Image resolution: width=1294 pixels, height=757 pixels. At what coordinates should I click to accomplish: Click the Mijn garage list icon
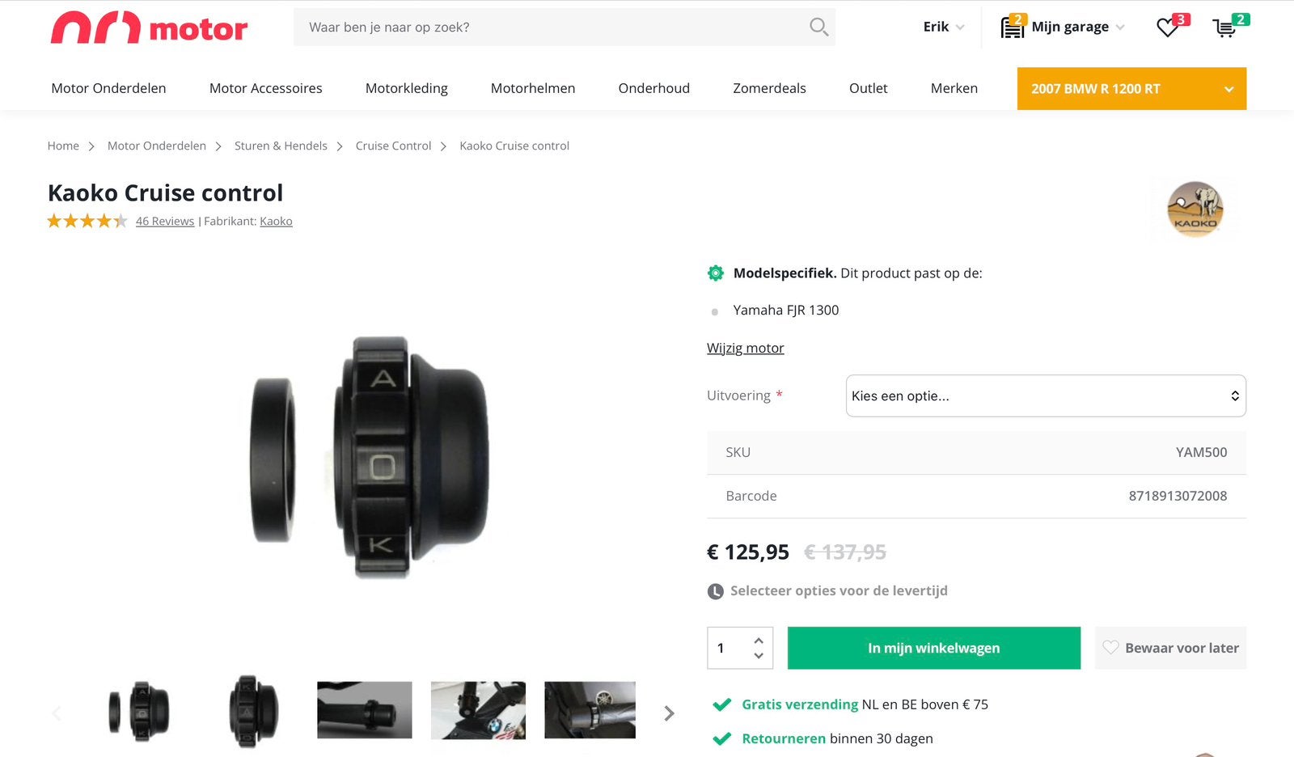[x=1012, y=27]
